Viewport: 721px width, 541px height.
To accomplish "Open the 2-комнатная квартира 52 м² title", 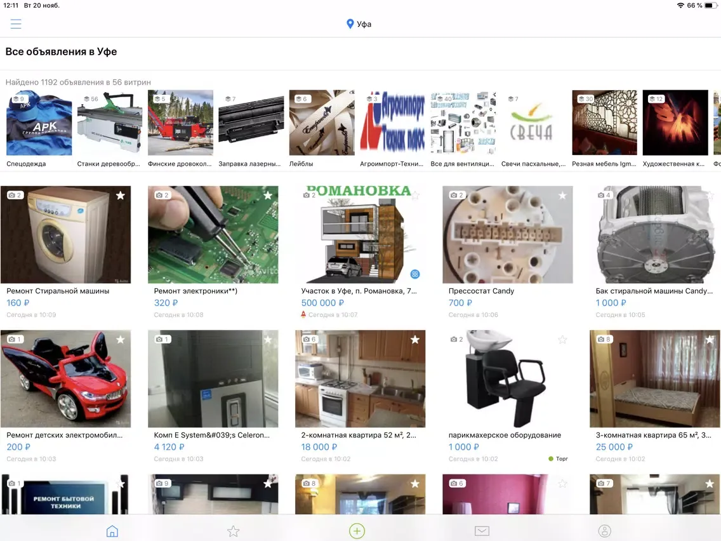I will [x=359, y=435].
